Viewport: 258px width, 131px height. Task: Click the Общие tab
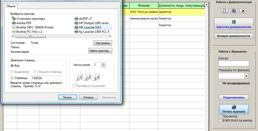11,6
